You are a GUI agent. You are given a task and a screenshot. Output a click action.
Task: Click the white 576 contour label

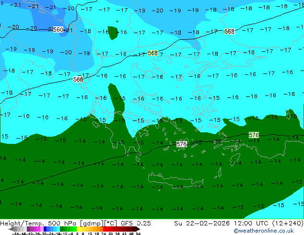[182, 144]
